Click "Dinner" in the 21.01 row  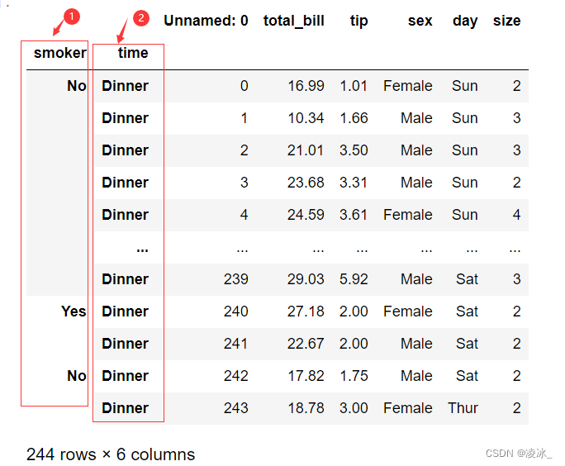(x=125, y=150)
